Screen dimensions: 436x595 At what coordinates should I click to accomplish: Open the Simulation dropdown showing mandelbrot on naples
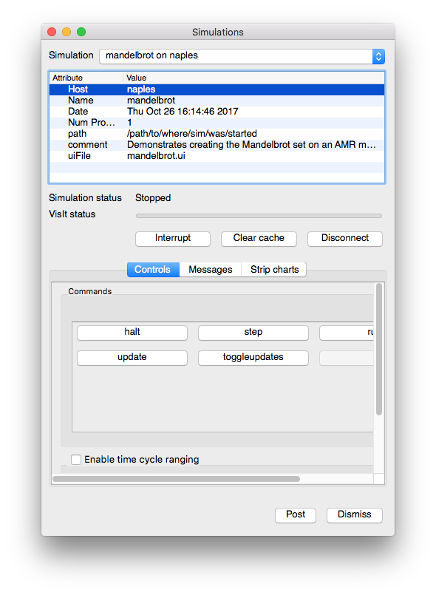[x=242, y=55]
